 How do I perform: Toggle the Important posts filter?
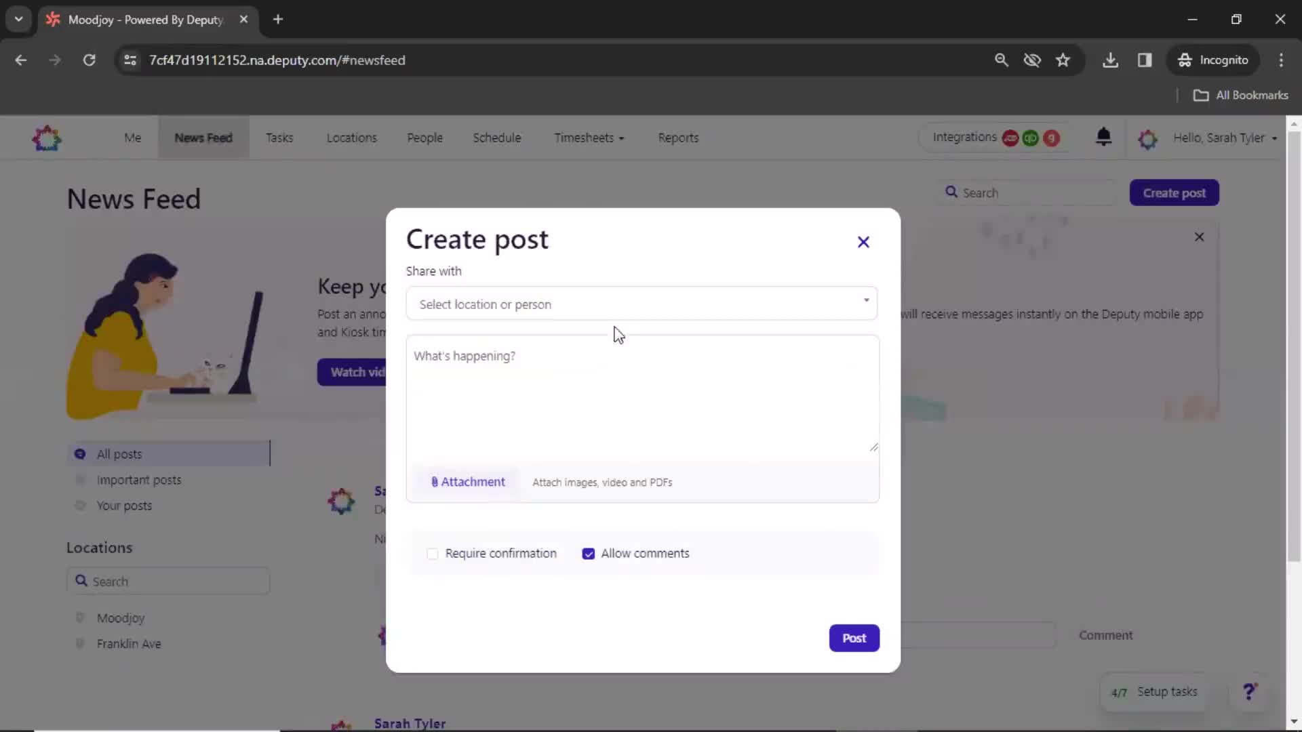[140, 479]
